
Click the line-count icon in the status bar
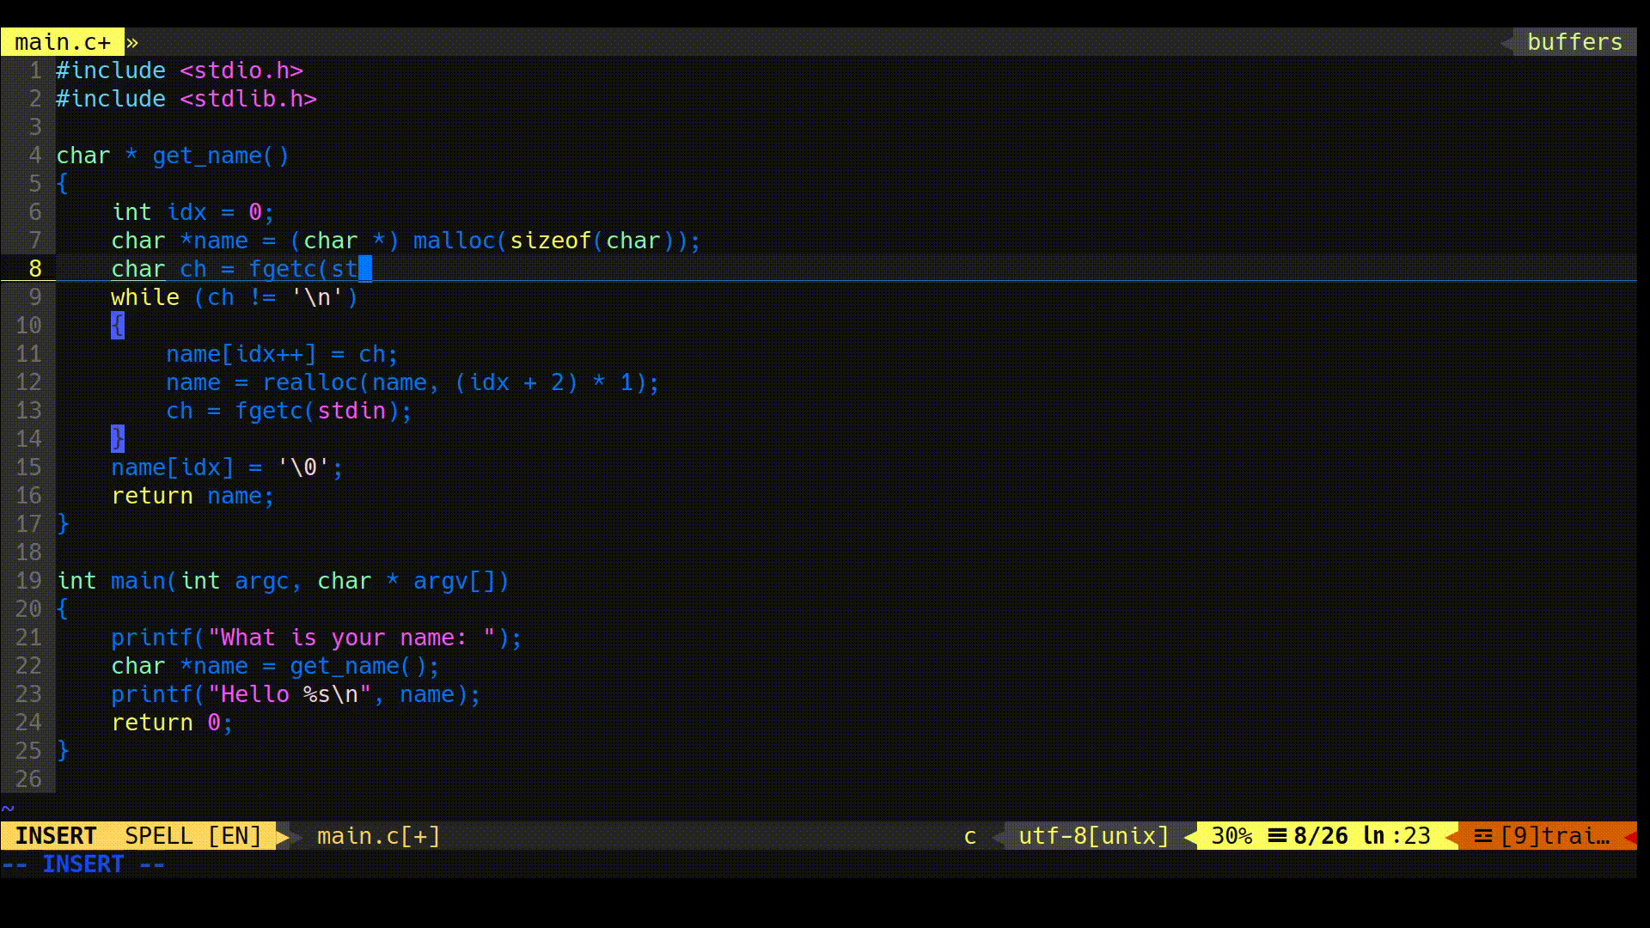pyautogui.click(x=1277, y=835)
